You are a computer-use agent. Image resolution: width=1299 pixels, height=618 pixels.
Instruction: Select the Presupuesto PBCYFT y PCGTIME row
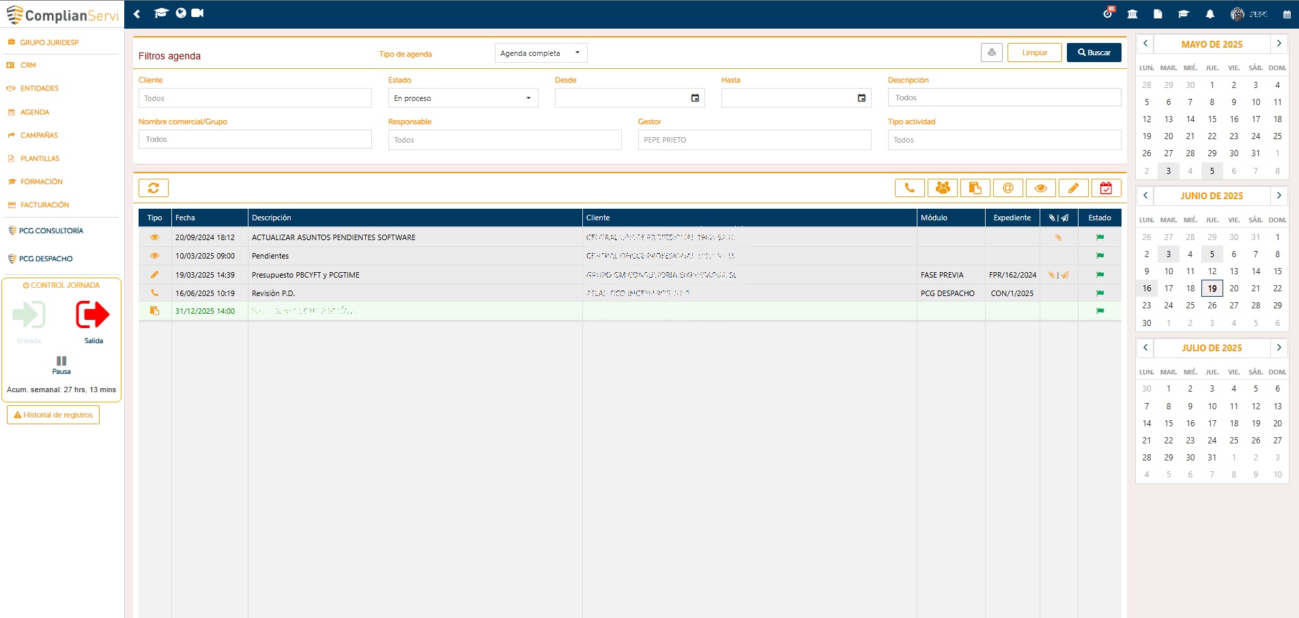pos(629,275)
